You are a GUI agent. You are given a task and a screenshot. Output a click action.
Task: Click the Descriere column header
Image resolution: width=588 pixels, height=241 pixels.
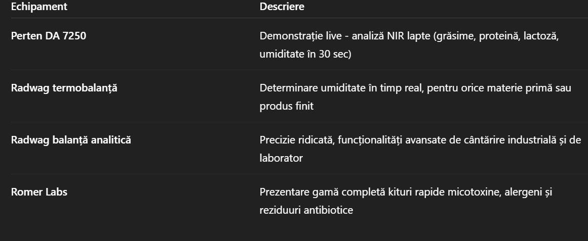[x=282, y=7]
